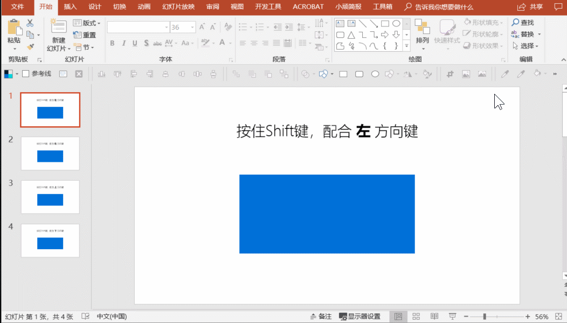Start slide show from status bar icon
The image size is (567, 323).
452,317
